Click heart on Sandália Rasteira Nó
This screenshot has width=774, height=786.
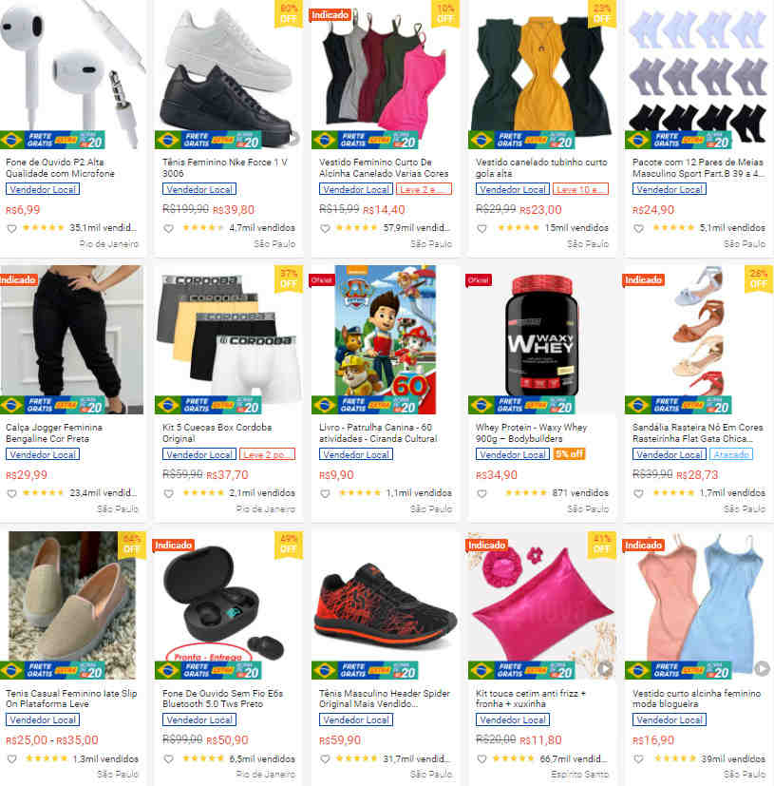638,494
